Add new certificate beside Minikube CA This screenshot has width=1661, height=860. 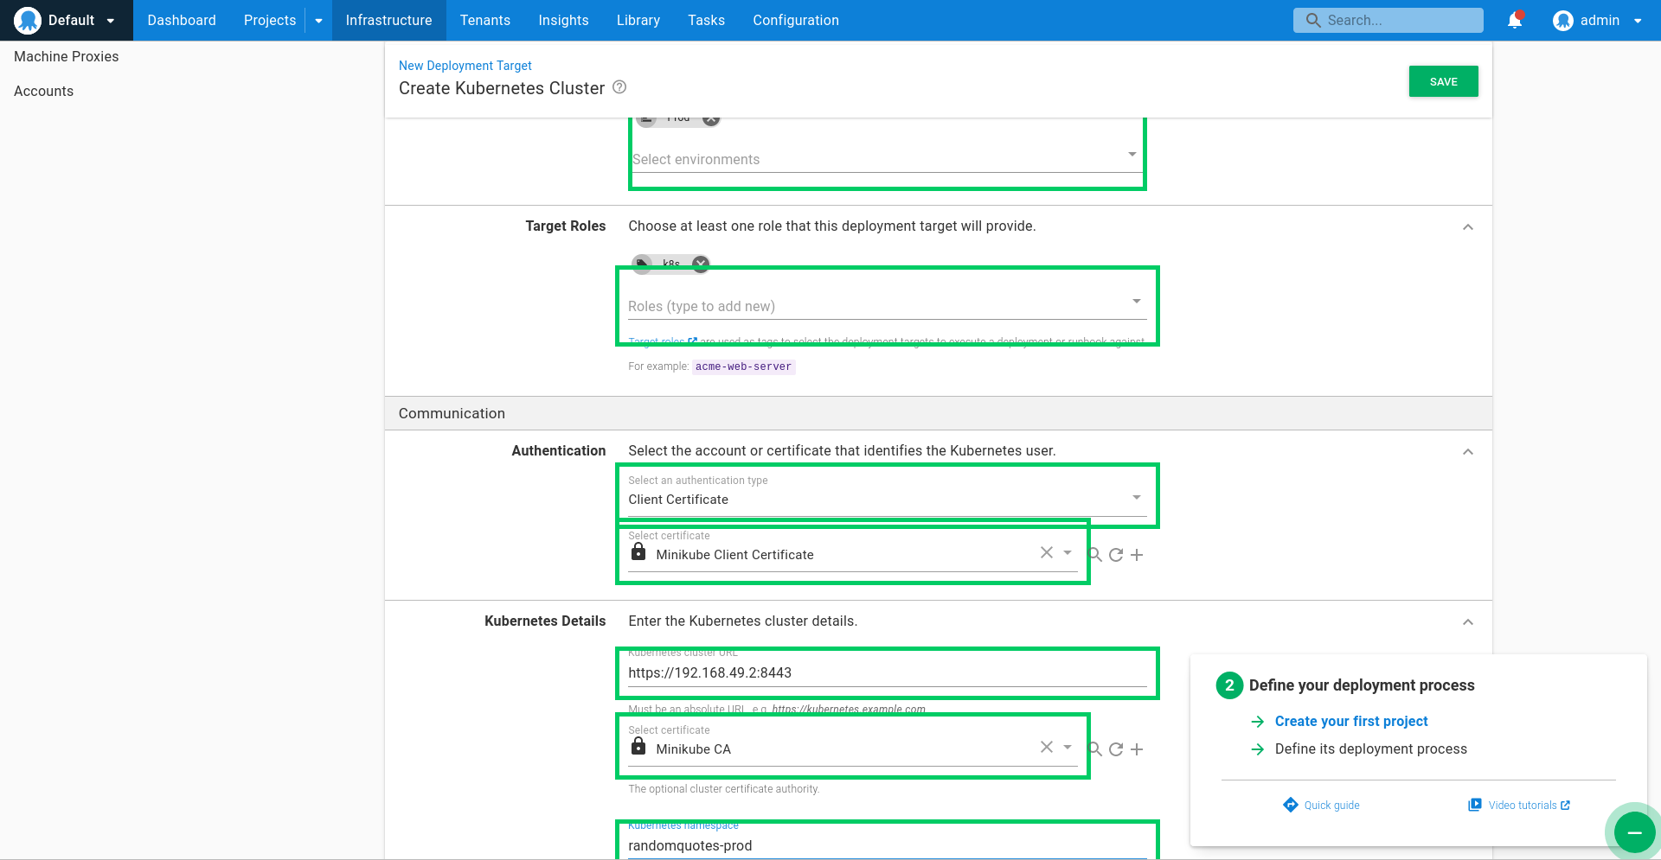tap(1137, 749)
